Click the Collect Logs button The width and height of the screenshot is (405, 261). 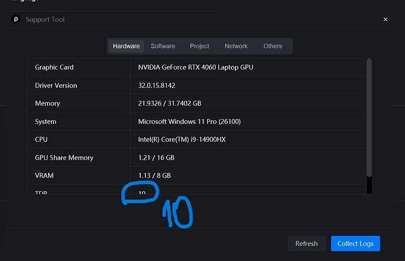[x=355, y=243]
